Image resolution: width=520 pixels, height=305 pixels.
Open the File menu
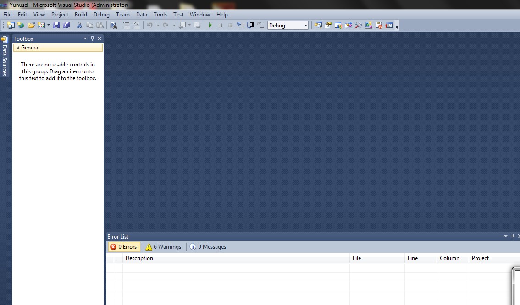(7, 15)
